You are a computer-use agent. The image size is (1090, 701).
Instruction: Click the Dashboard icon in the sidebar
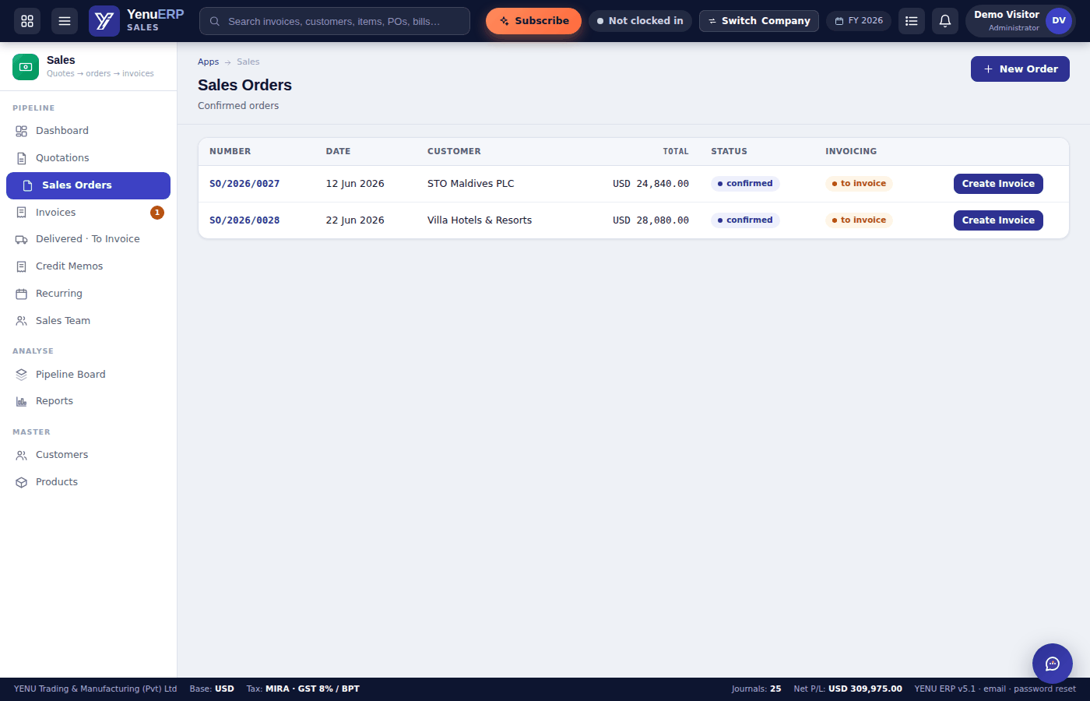[x=22, y=131]
